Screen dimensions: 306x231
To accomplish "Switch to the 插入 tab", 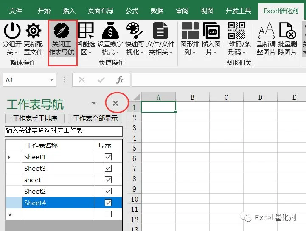I will pyautogui.click(x=69, y=11).
